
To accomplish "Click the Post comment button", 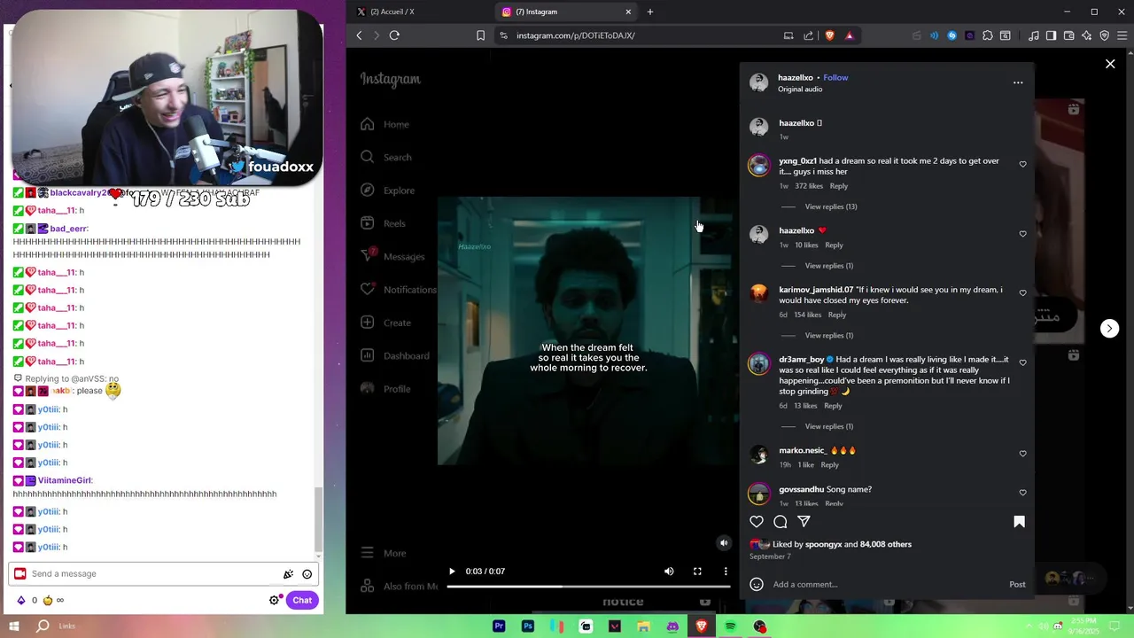I will [x=1017, y=584].
